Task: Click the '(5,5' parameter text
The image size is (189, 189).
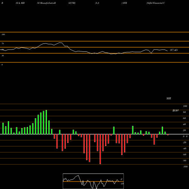Action: coord(97,3)
